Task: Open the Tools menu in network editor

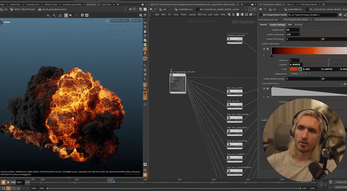Action: (183, 14)
